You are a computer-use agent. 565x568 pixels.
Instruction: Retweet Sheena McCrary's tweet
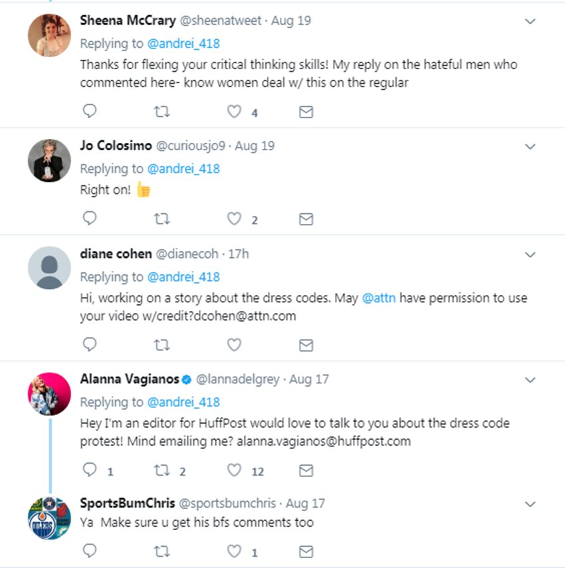click(162, 112)
